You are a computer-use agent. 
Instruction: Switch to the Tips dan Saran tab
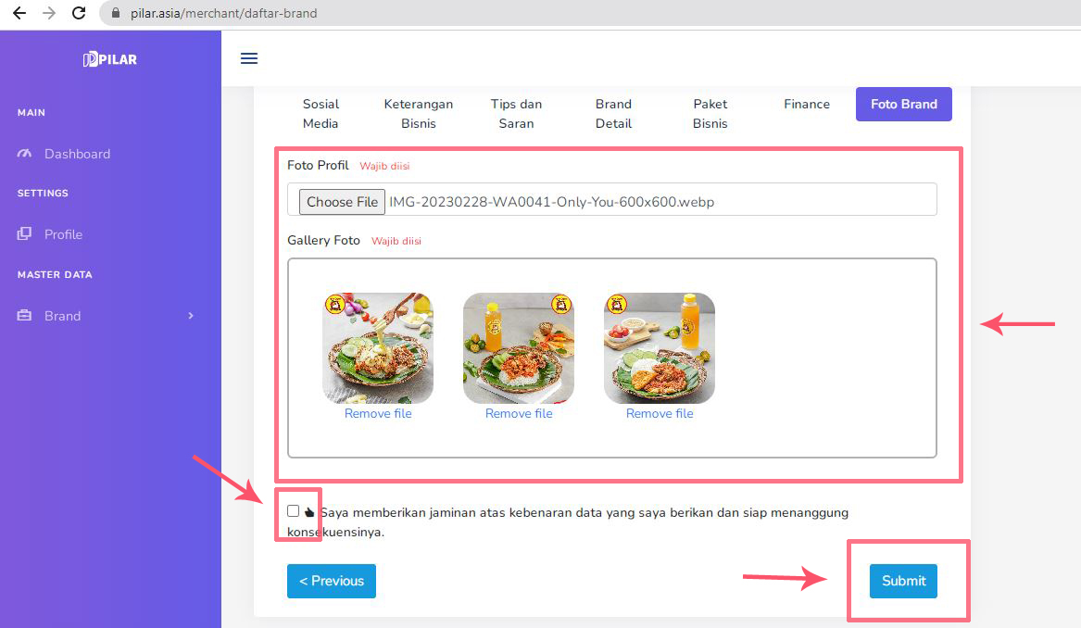(516, 114)
